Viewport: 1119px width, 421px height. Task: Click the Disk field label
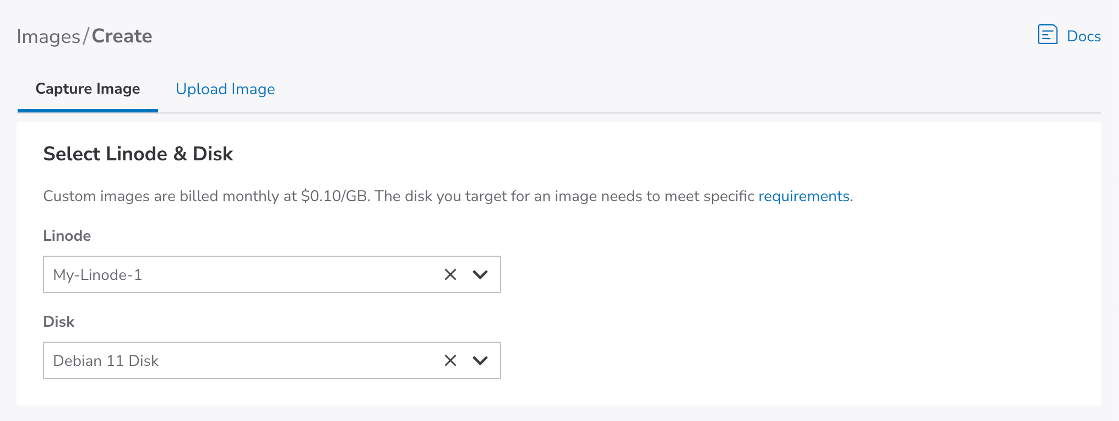click(58, 322)
